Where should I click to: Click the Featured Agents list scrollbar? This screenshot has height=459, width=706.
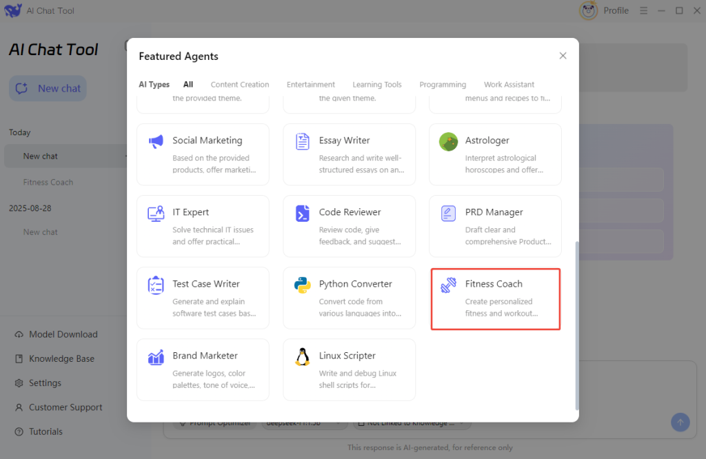[x=576, y=324]
